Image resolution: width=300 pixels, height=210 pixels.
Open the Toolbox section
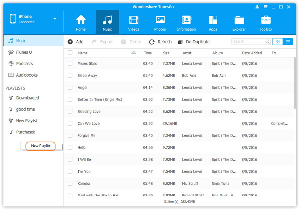[x=266, y=23]
